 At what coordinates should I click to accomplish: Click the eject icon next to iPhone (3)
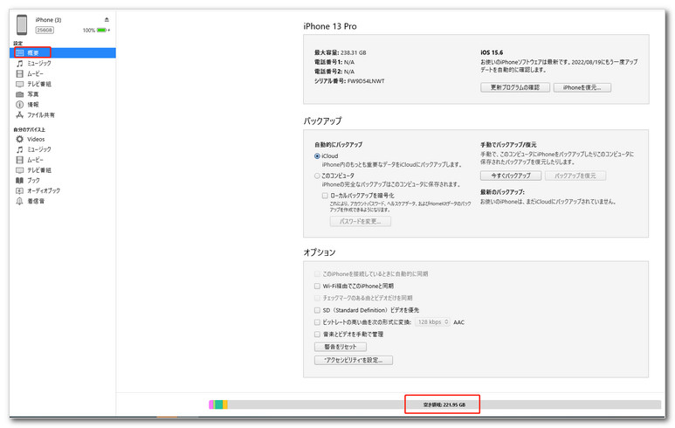(107, 19)
